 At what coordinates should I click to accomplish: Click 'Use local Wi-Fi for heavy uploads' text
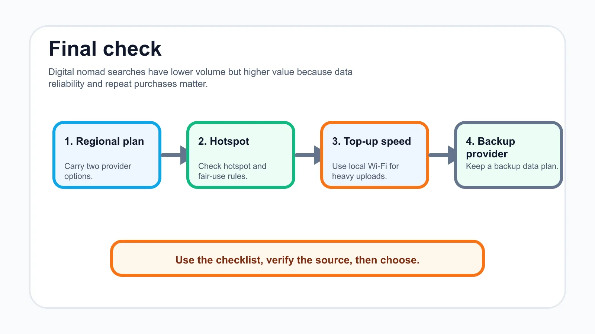tap(366, 171)
